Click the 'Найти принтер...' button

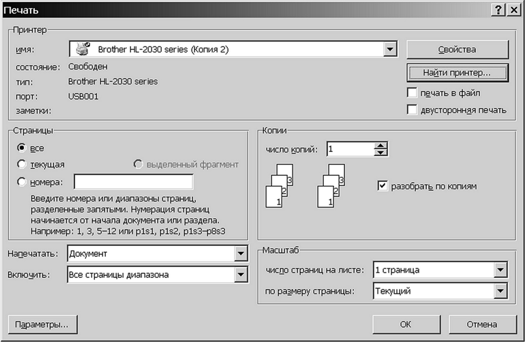[457, 73]
